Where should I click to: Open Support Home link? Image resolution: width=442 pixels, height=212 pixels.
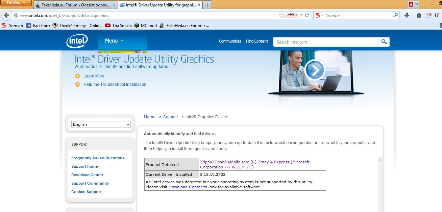84,166
